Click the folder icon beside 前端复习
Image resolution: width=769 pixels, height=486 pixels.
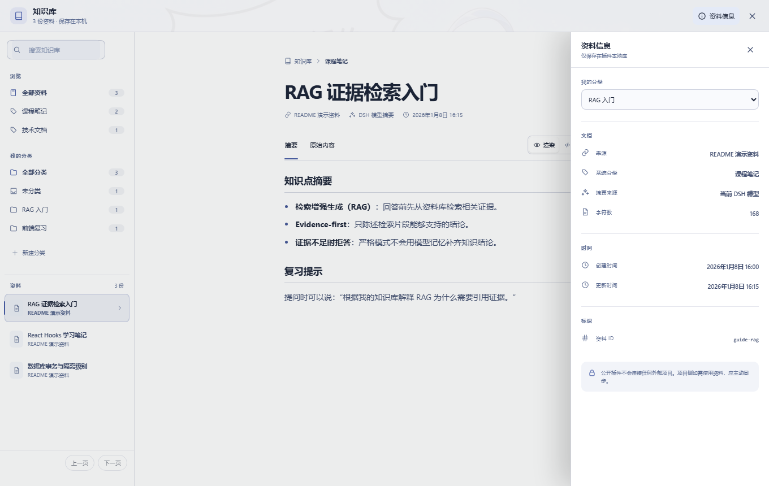(x=14, y=228)
